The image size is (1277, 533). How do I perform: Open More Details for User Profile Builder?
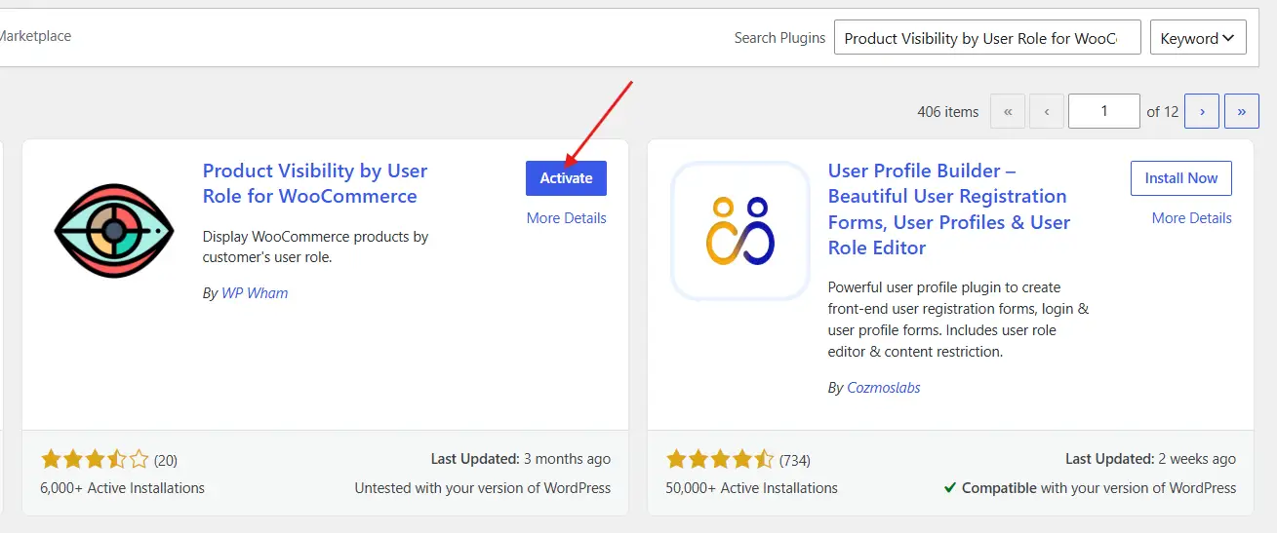[1191, 218]
